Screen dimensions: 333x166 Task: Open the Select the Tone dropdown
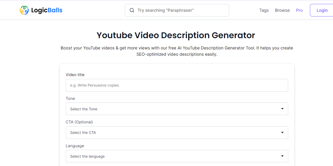177,109
